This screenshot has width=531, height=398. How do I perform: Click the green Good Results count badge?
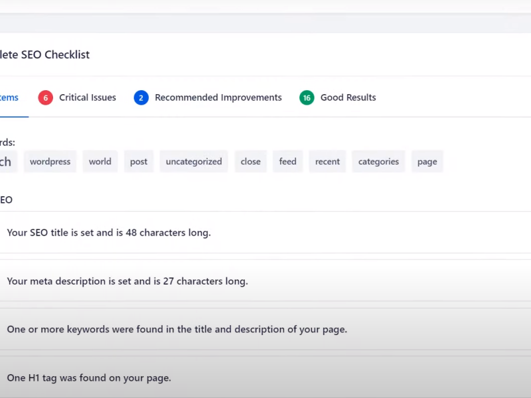307,98
